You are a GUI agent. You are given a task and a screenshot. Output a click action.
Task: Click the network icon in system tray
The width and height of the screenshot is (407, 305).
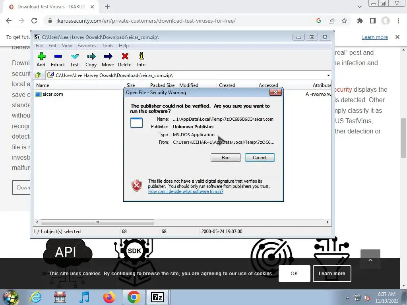click(357, 298)
